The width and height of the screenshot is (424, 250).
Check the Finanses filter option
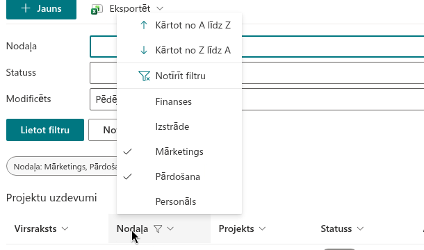click(179, 101)
